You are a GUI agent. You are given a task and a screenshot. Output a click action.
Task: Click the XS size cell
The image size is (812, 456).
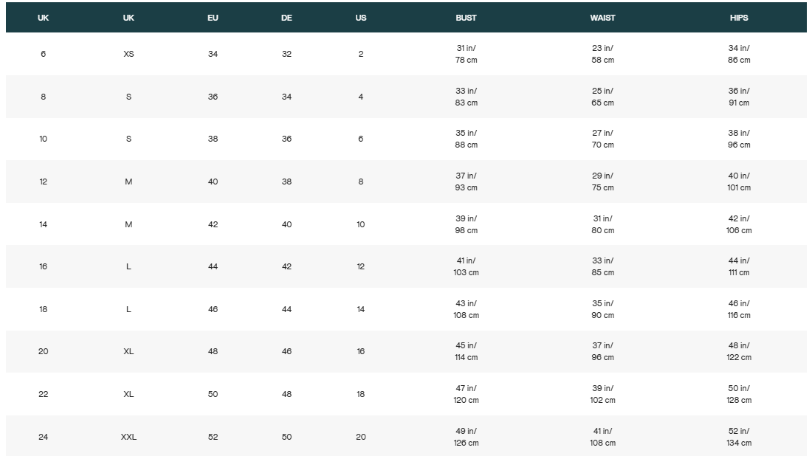128,54
